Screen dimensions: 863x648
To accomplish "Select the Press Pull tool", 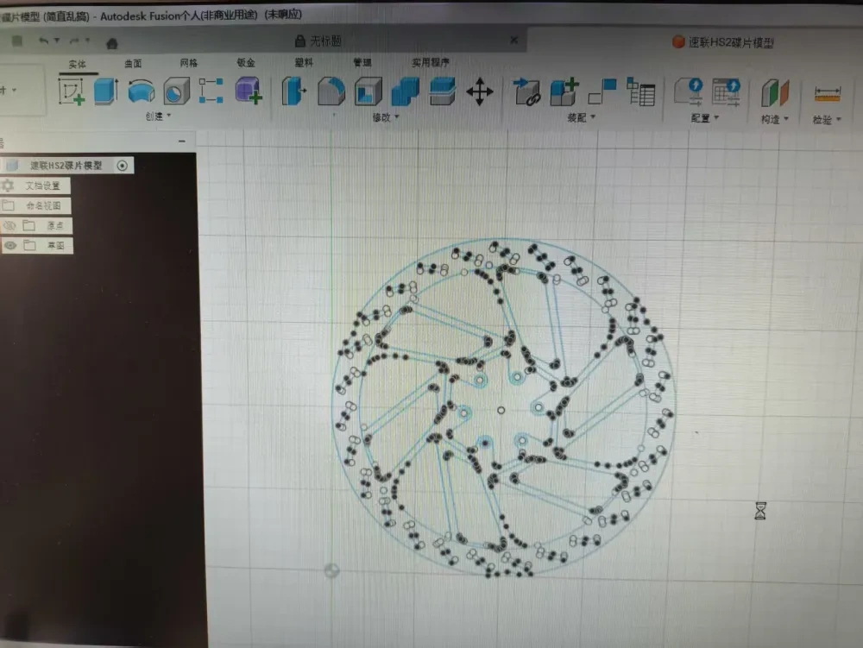I will (x=294, y=91).
